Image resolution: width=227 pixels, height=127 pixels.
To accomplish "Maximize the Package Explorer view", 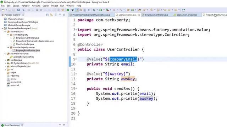I will [x=64, y=15].
